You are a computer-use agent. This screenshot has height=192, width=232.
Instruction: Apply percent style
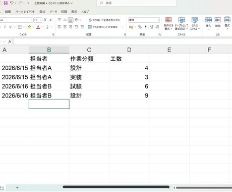point(140,27)
